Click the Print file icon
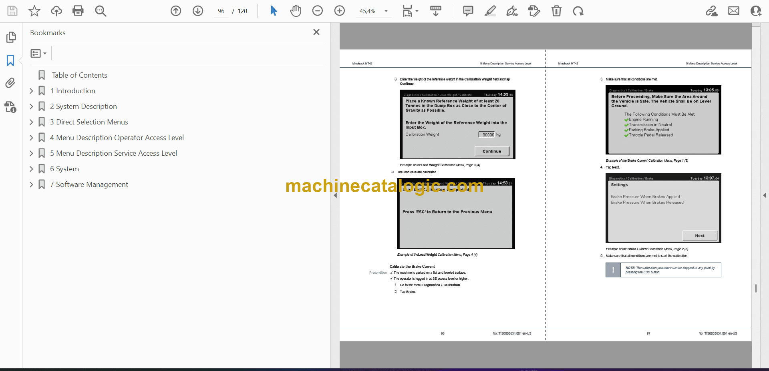Viewport: 769px width, 371px height. (x=78, y=11)
